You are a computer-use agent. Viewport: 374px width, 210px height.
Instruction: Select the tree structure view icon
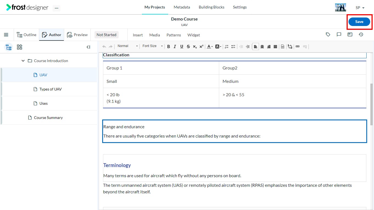pos(9,47)
